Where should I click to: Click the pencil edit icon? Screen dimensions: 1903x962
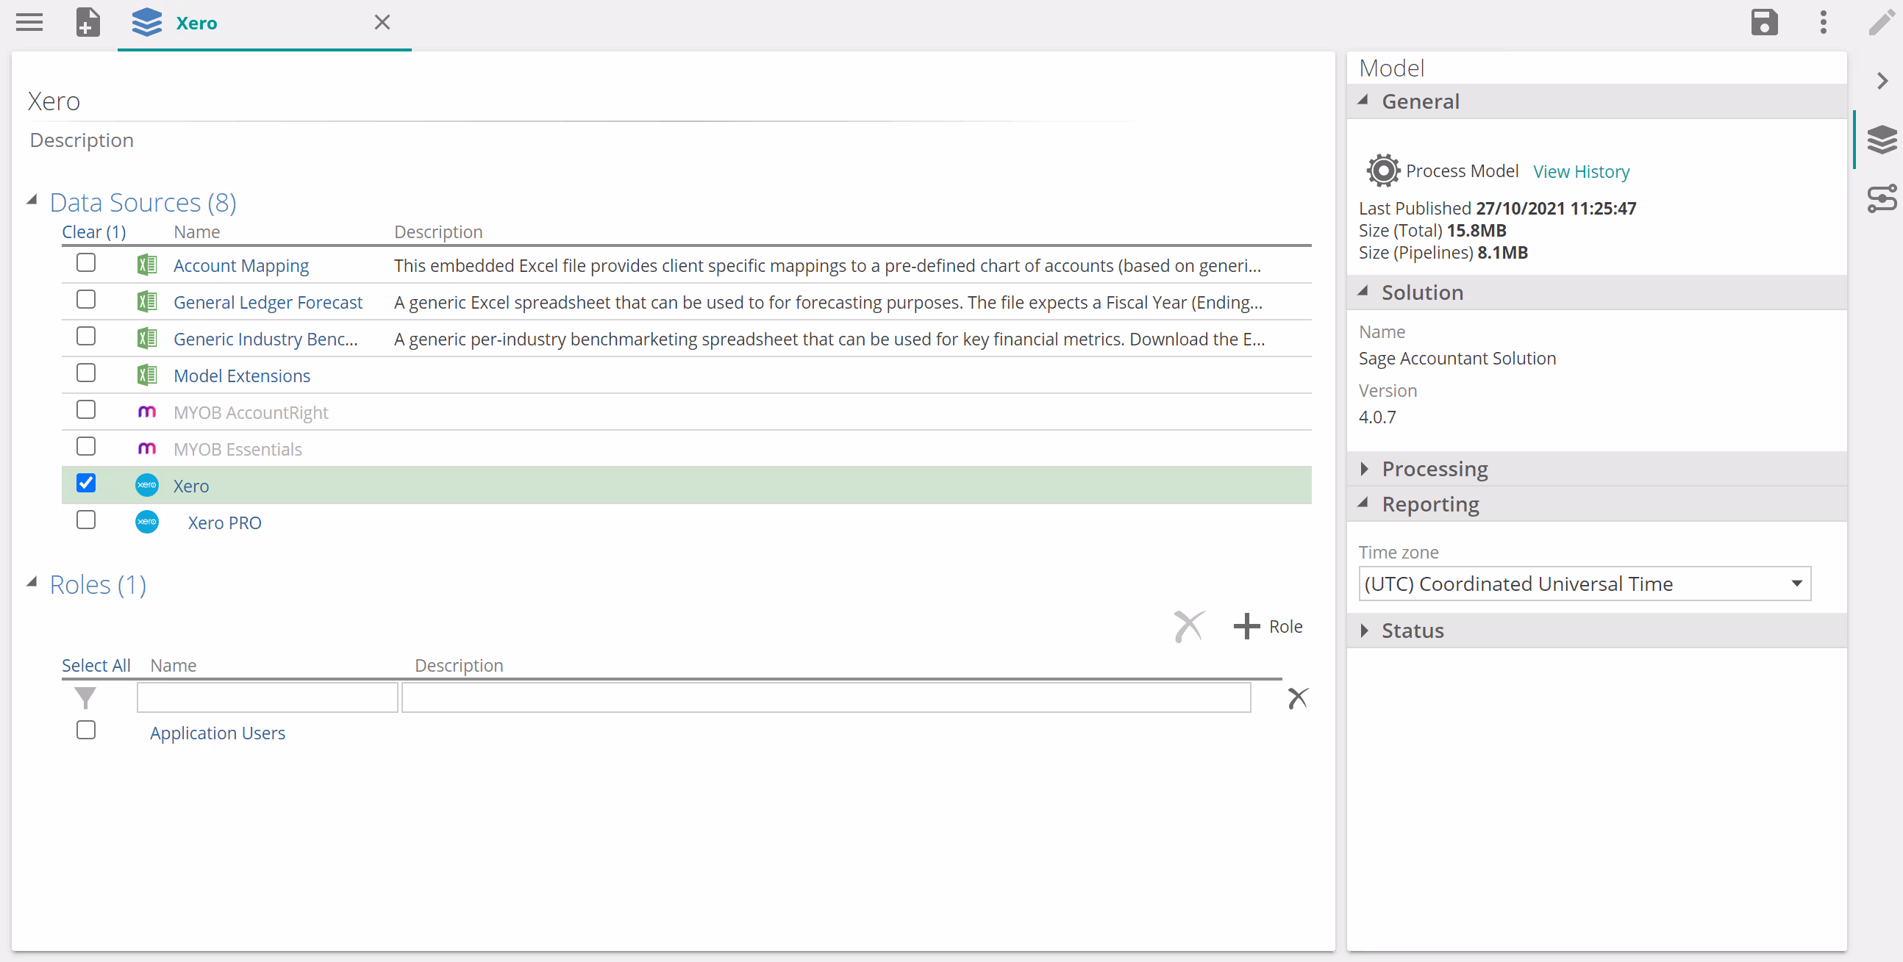(1881, 22)
